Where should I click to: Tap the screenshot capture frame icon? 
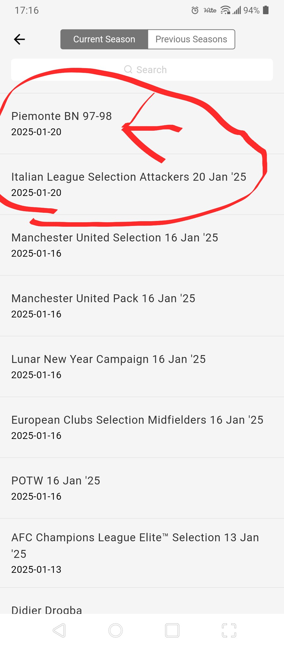(229, 630)
